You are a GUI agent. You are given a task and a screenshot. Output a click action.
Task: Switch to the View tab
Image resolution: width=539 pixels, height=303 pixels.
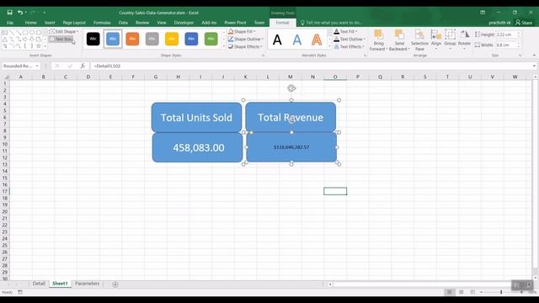[162, 23]
